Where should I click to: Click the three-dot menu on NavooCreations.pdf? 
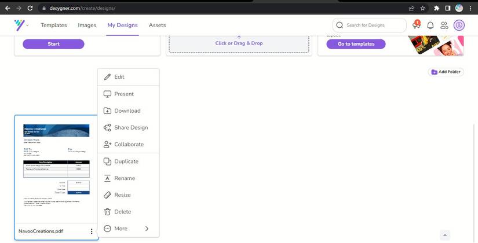pyautogui.click(x=92, y=231)
